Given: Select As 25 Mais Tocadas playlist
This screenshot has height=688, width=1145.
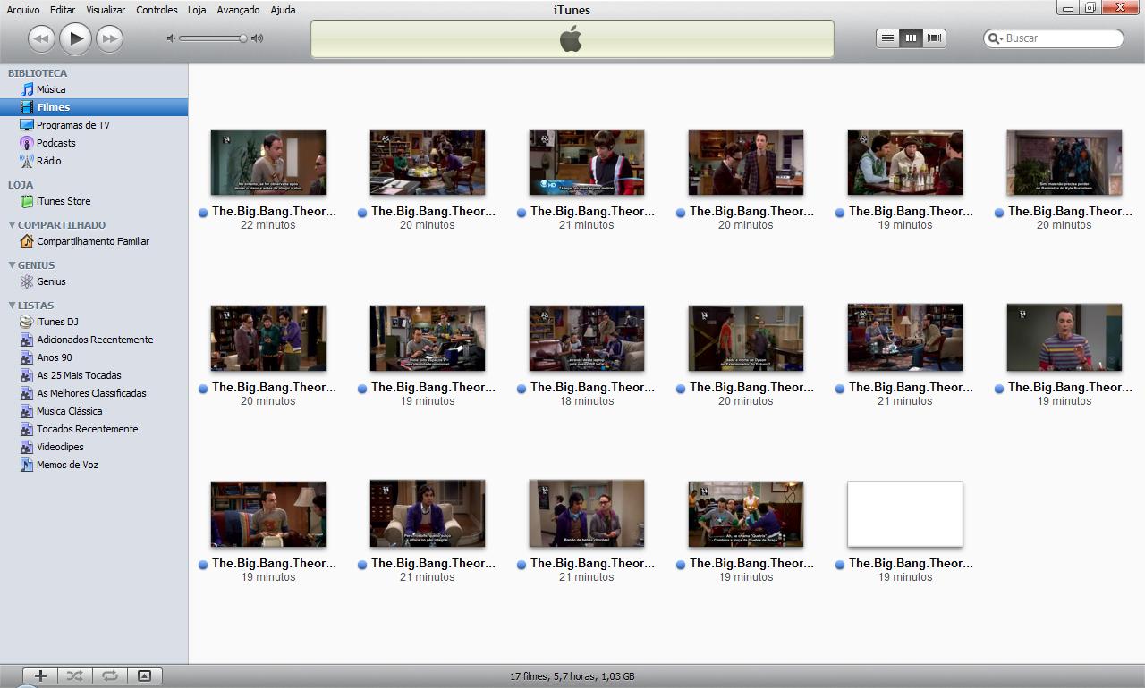Looking at the screenshot, I should [x=79, y=375].
